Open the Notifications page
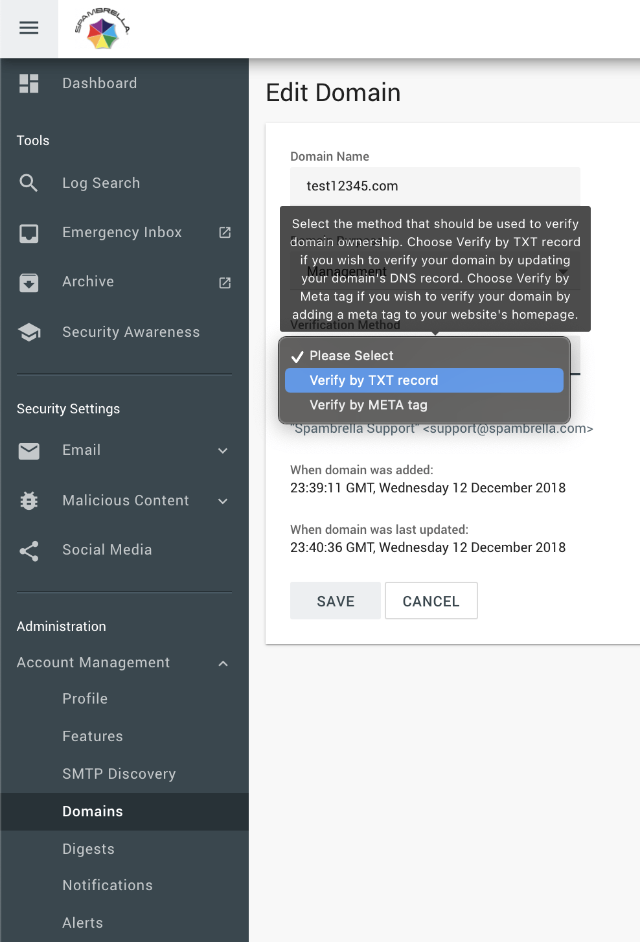This screenshot has width=640, height=942. click(108, 885)
